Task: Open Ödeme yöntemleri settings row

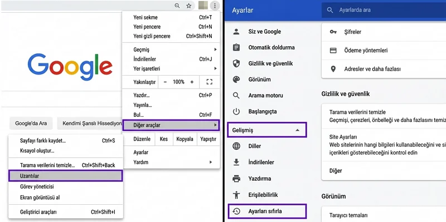Action: point(384,51)
